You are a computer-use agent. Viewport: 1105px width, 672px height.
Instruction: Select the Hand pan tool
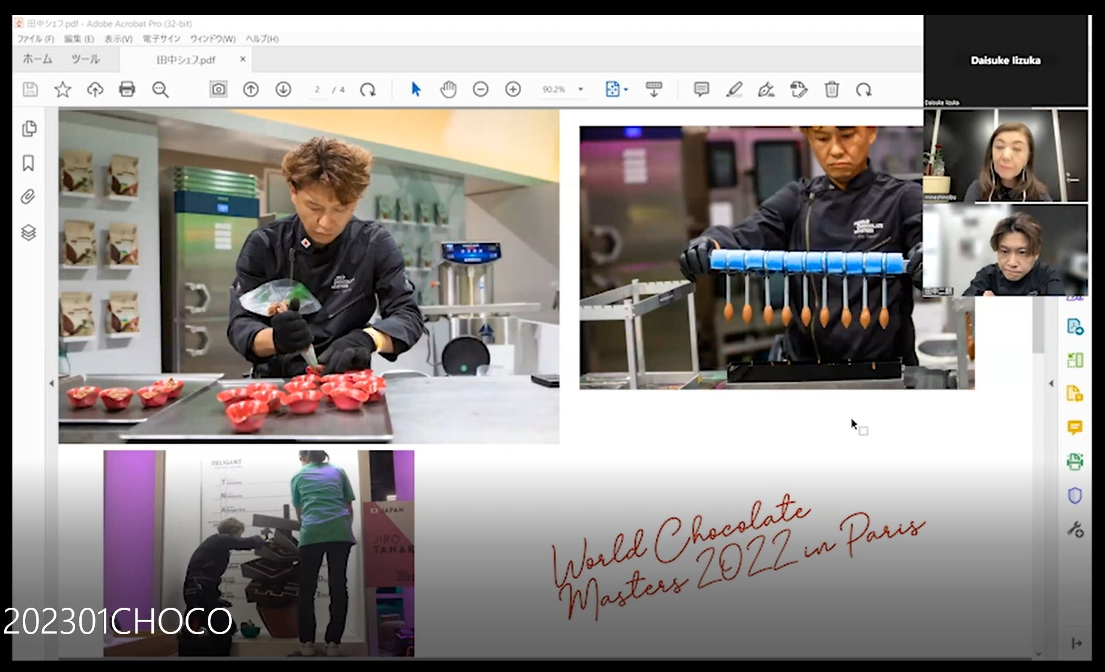pos(448,89)
